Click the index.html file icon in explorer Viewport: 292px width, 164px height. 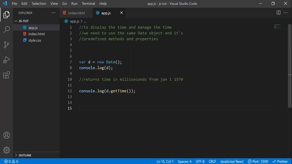25,34
